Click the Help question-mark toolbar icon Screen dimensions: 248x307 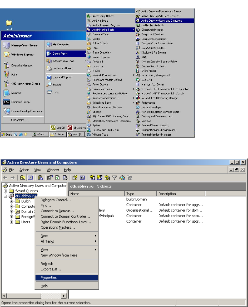click(75, 178)
